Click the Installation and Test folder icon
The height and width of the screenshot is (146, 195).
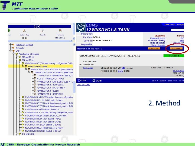[14, 45]
